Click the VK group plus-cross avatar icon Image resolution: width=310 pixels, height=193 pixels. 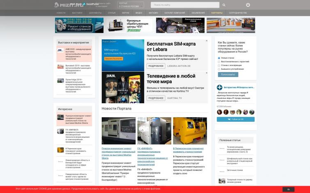point(219,87)
